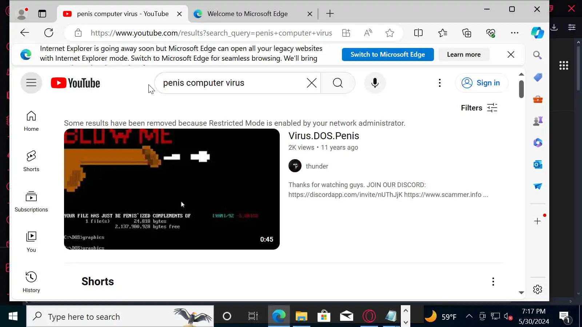Click taskbar Type here to search box
This screenshot has width=582, height=327.
(120, 316)
